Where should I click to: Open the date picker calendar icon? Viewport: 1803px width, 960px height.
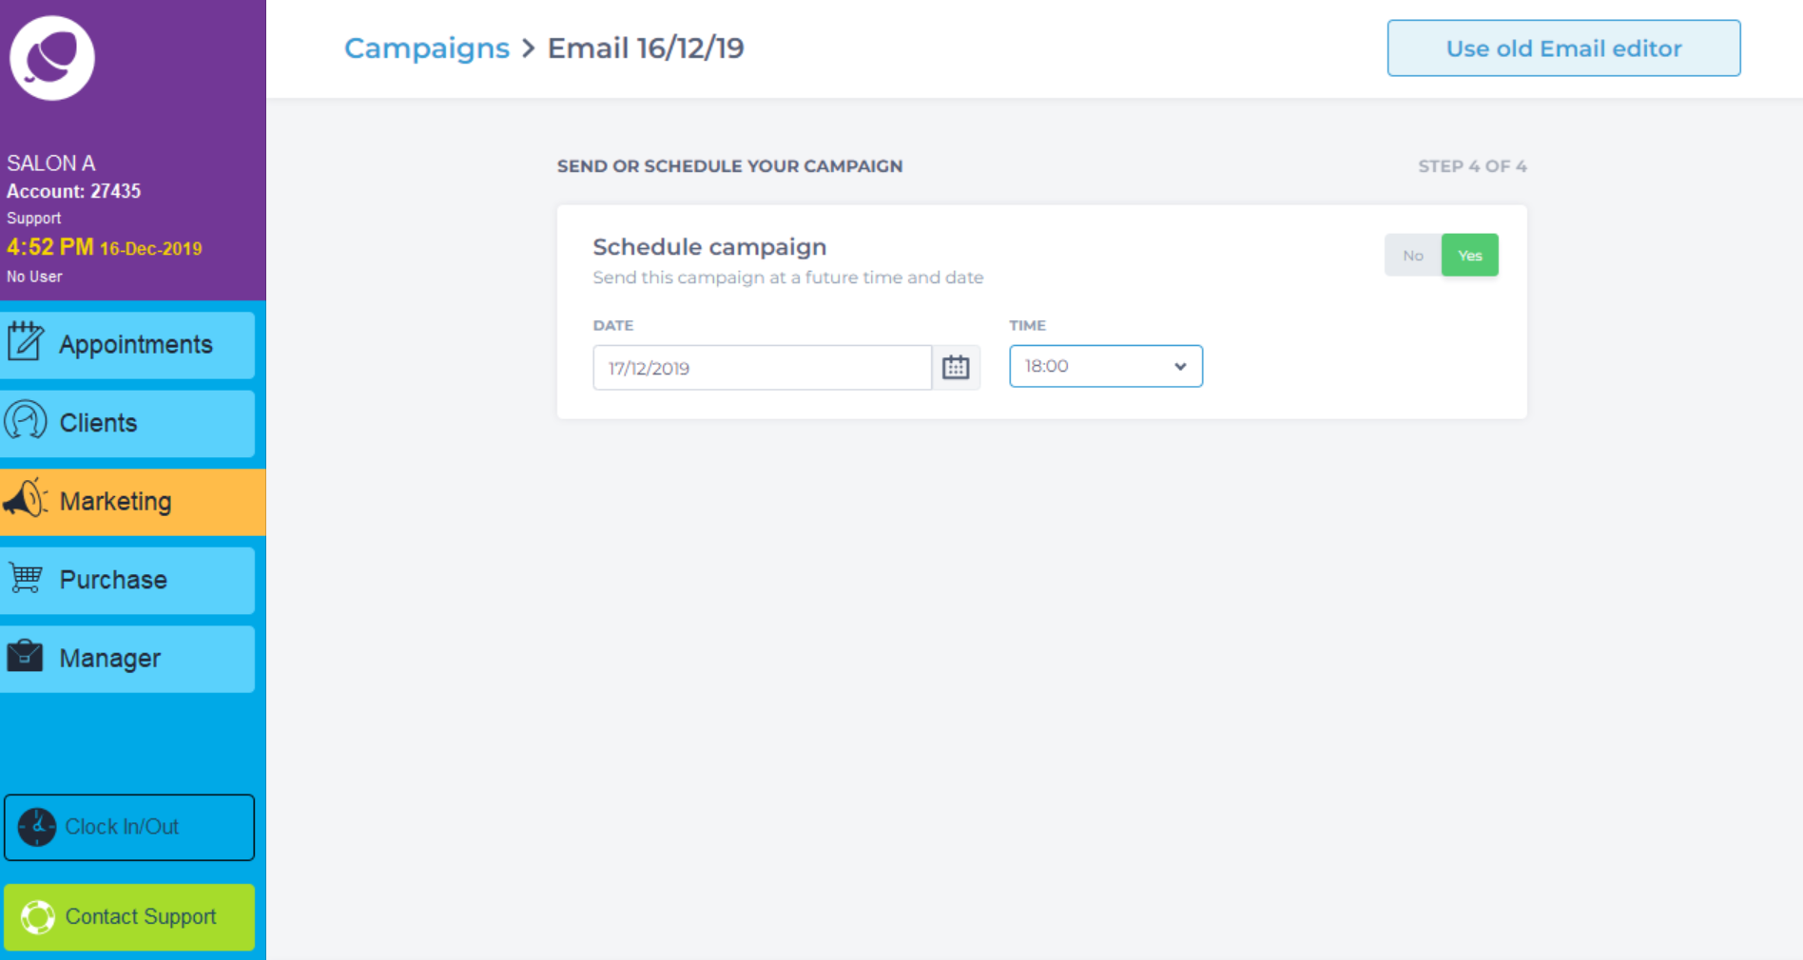956,368
